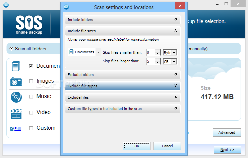Screen dimensions: 248x158
Task: Click the Documents icon in the file type selector
Action: pyautogui.click(x=71, y=52)
